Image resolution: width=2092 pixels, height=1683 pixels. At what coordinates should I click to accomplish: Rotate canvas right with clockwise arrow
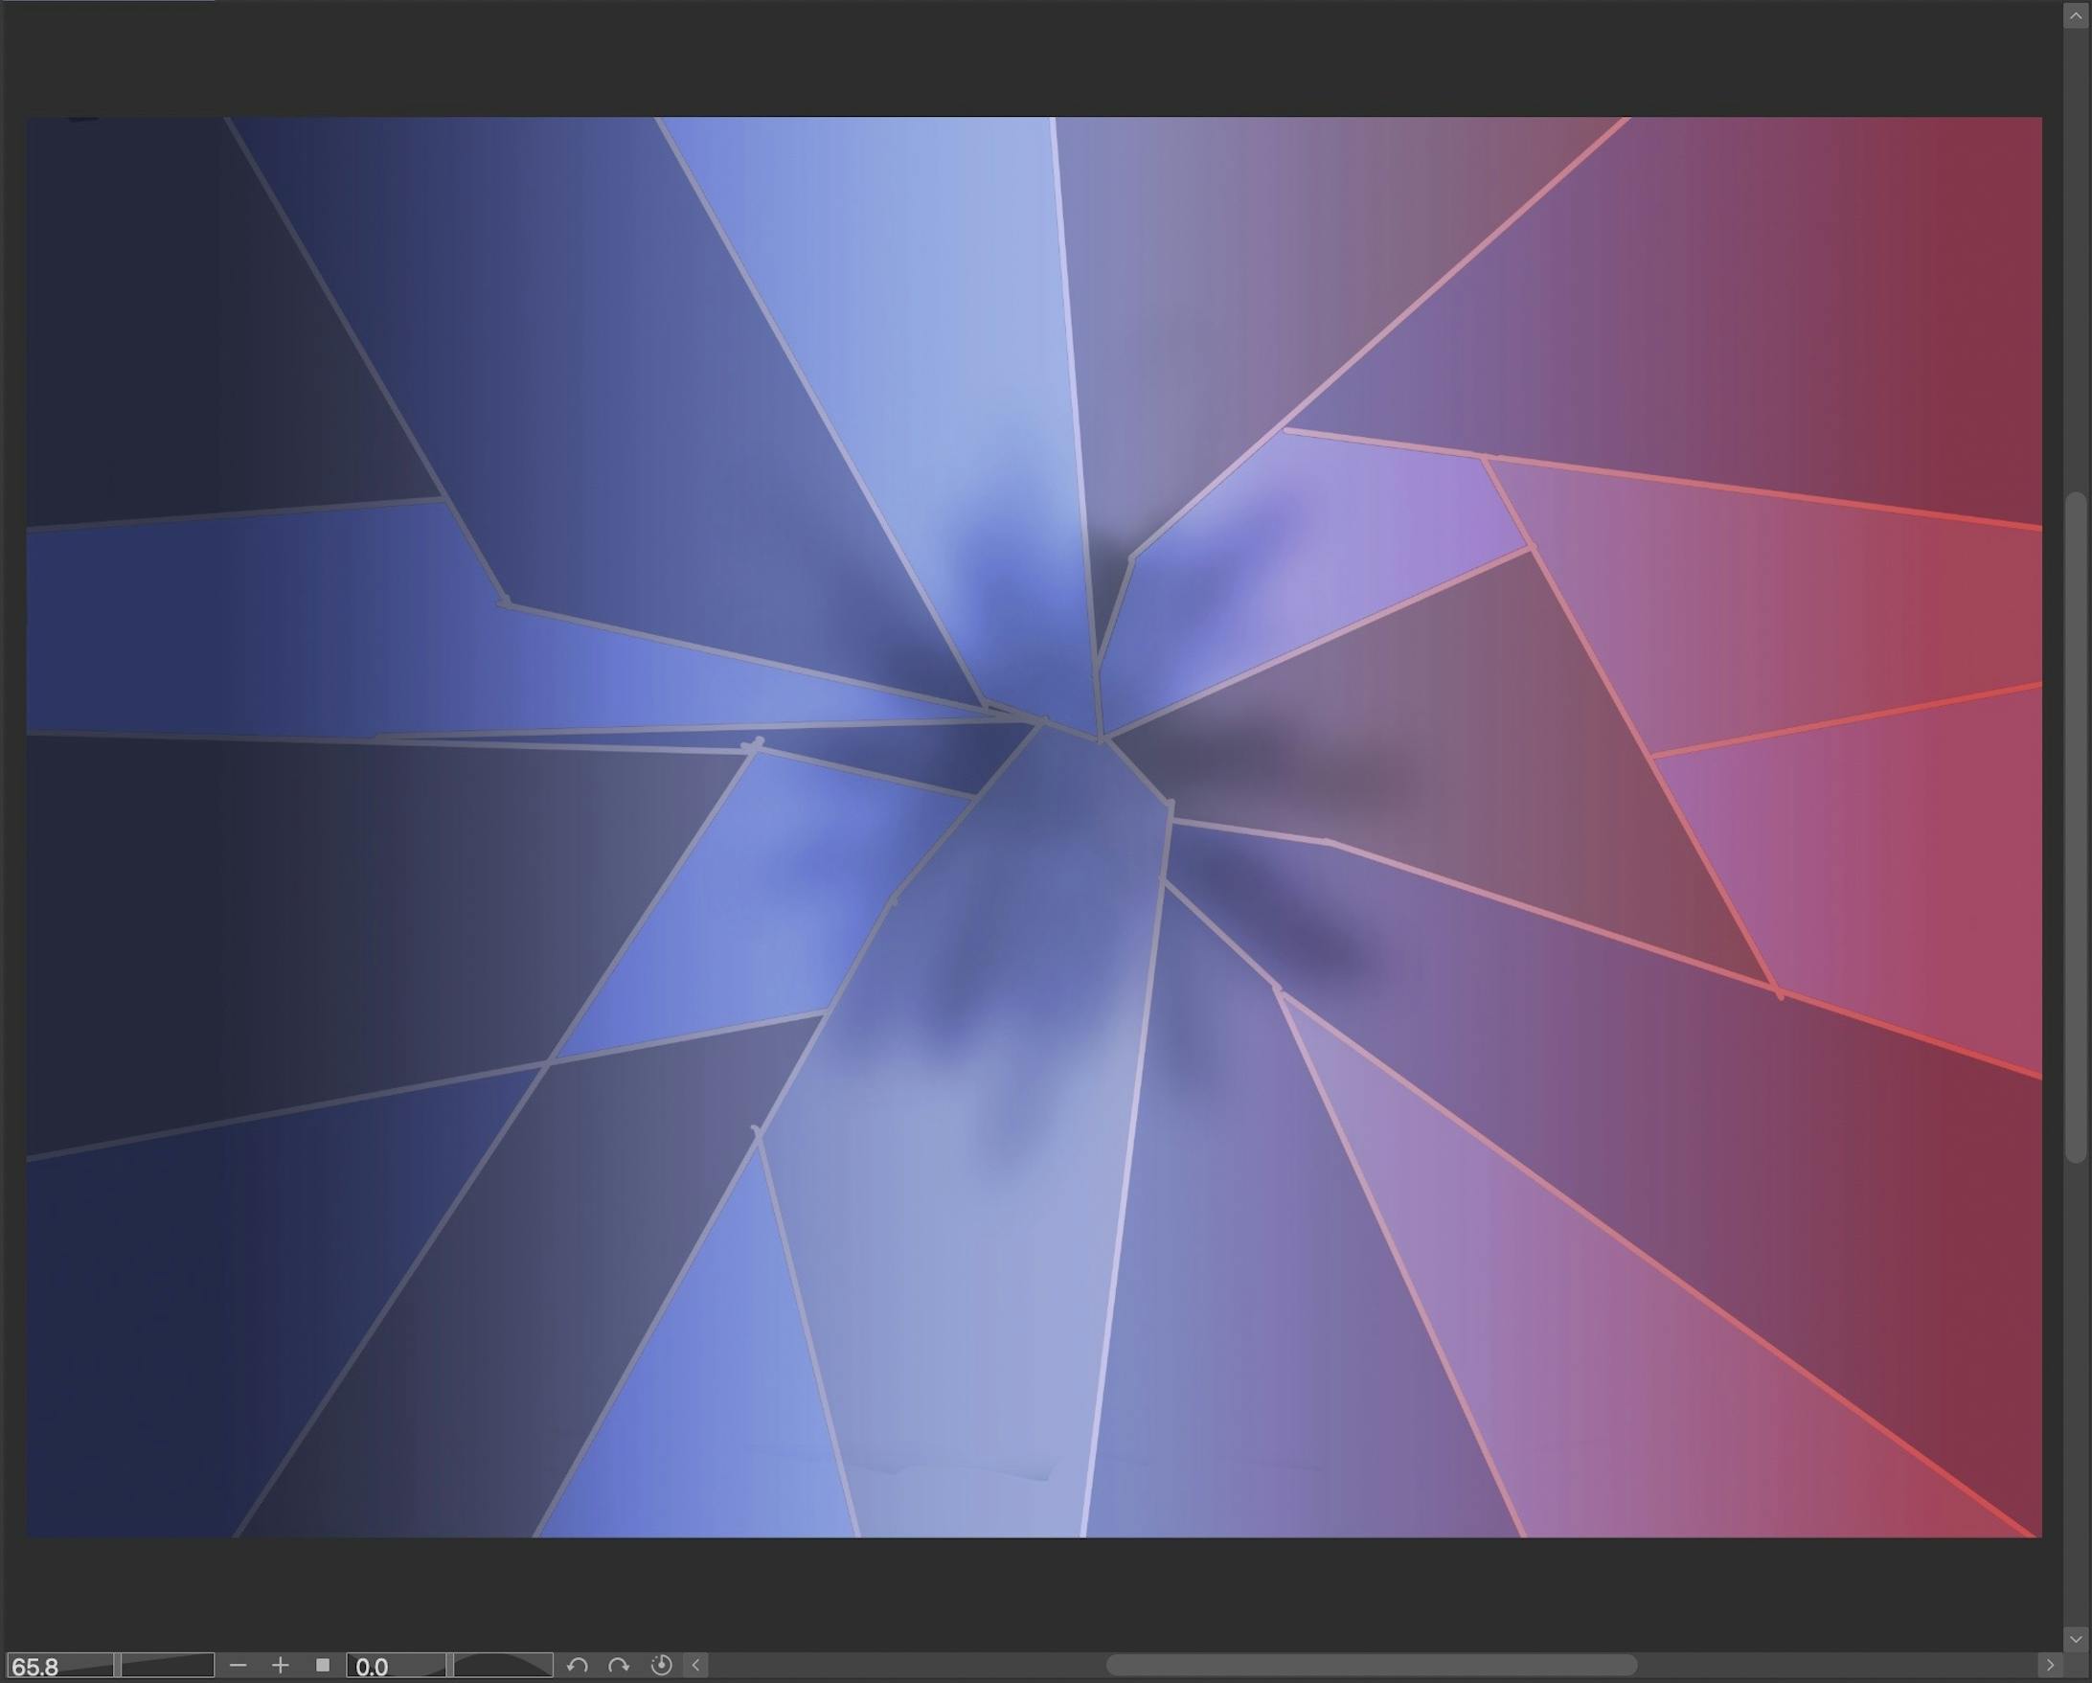pos(618,1666)
